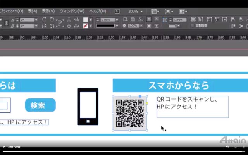Screen dimensions: 248x155
Task: Click the yellow live corners handle
Action: click(147, 103)
